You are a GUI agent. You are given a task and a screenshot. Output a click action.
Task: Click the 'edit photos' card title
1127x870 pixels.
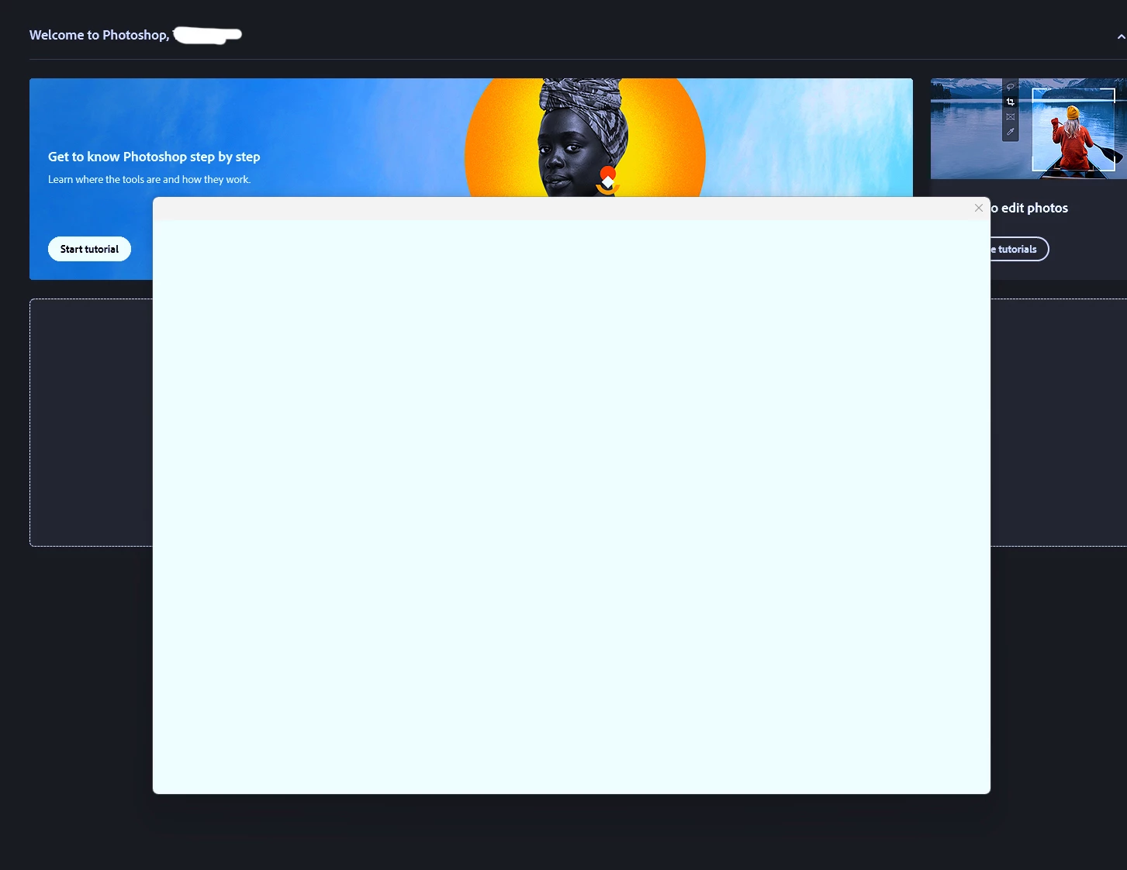click(x=1029, y=208)
